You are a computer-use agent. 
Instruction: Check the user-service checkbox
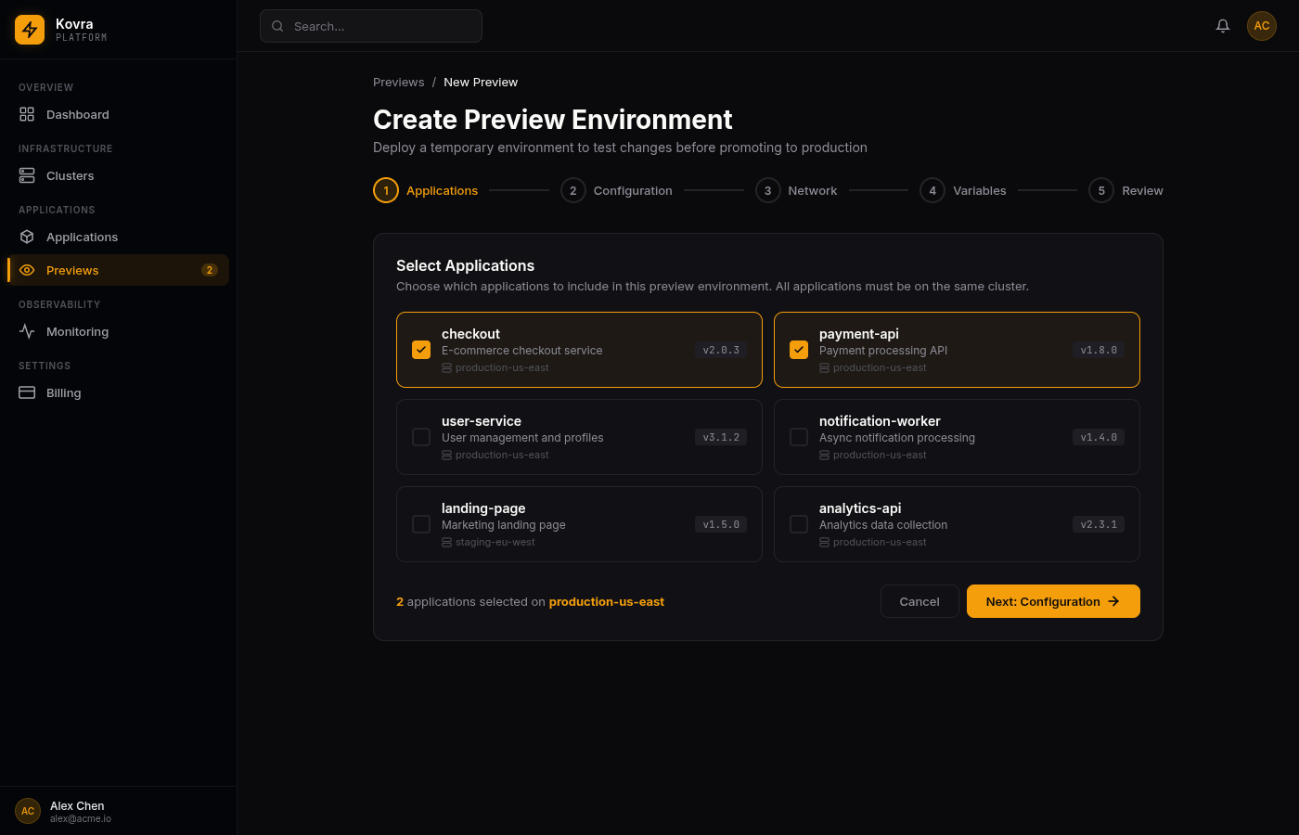pos(421,437)
